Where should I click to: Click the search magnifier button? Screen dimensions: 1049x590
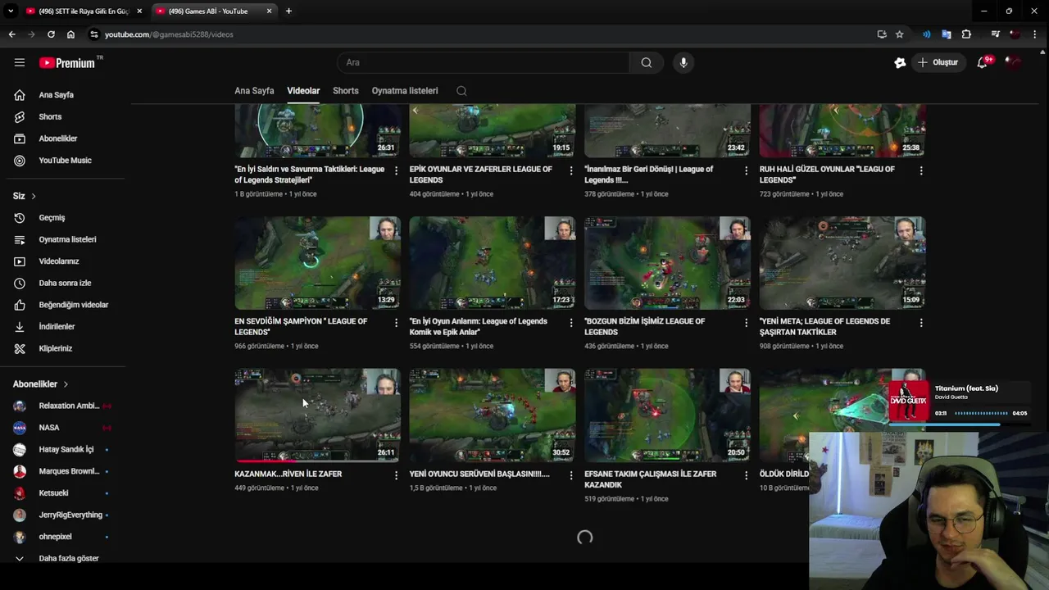[x=647, y=62]
